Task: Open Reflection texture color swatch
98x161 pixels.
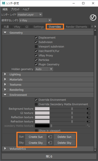Action: point(42,117)
